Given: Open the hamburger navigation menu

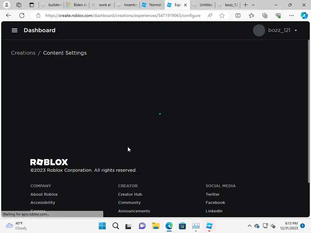Looking at the screenshot, I should pos(15,30).
